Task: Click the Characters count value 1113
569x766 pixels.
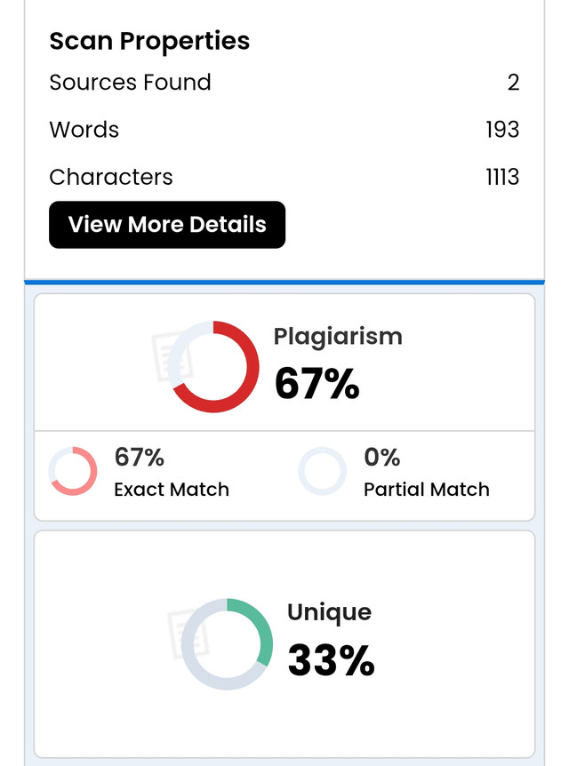Action: click(502, 177)
